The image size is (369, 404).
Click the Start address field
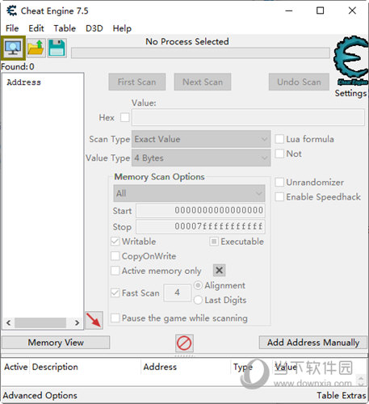[200, 211]
